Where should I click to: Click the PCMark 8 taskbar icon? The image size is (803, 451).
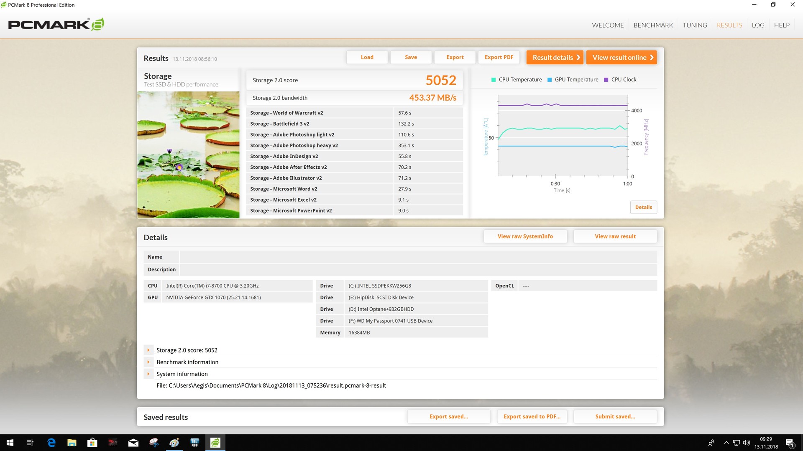215,443
